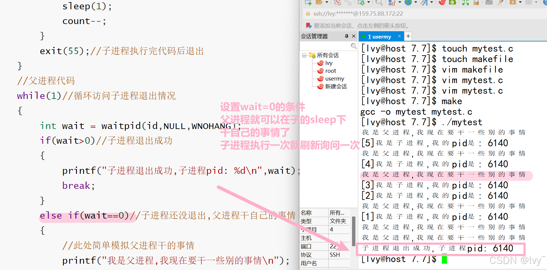Click the lock screen padlock icon
This screenshot has width=547, height=270.
(476, 2)
